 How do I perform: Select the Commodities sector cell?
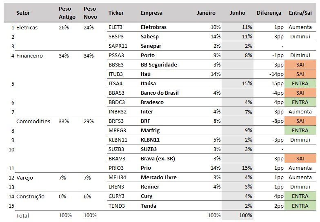[x=33, y=122]
